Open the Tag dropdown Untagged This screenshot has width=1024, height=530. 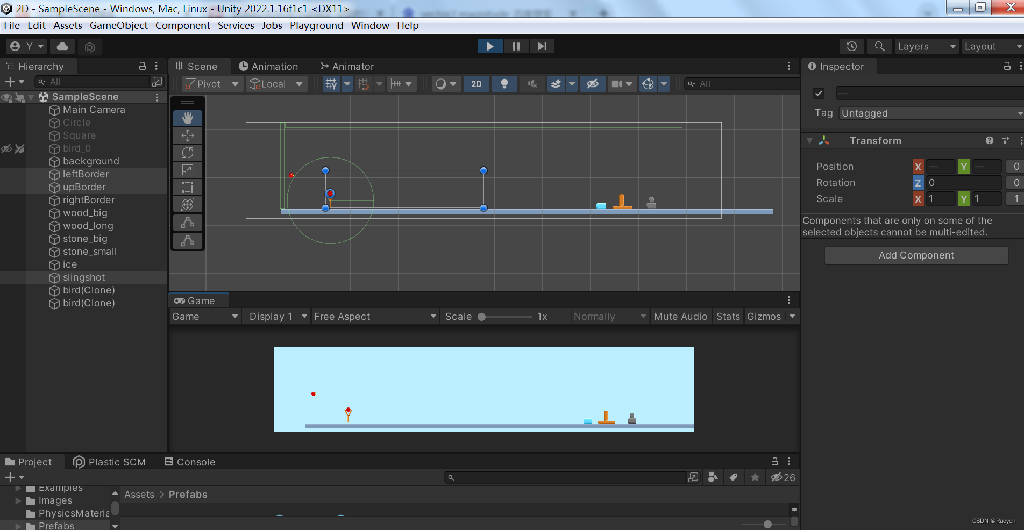[x=931, y=113]
